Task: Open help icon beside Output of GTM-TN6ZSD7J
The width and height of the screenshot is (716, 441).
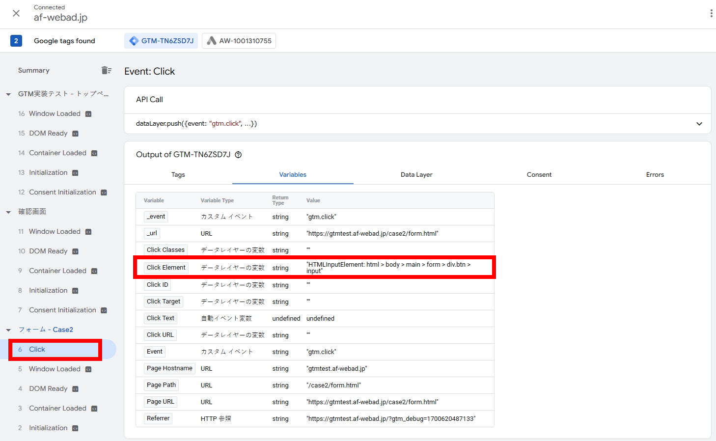Action: [x=238, y=155]
